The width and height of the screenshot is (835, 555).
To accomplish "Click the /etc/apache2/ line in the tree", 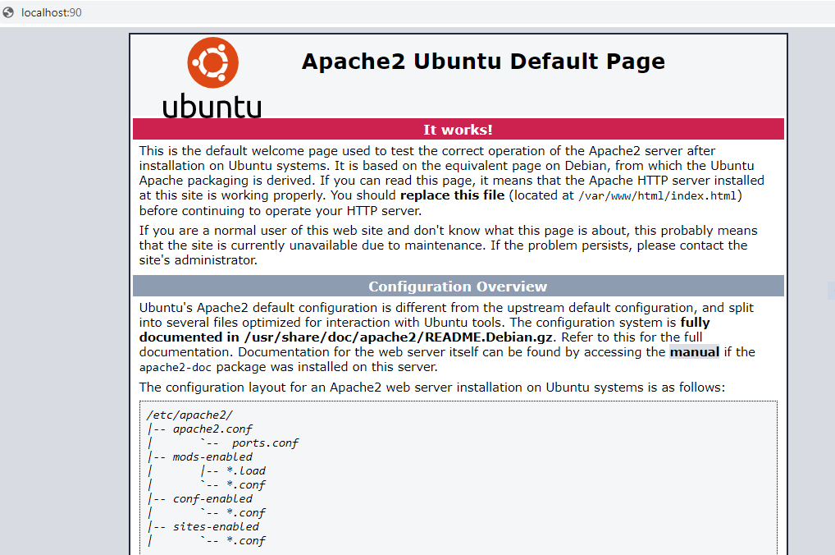I will (189, 415).
